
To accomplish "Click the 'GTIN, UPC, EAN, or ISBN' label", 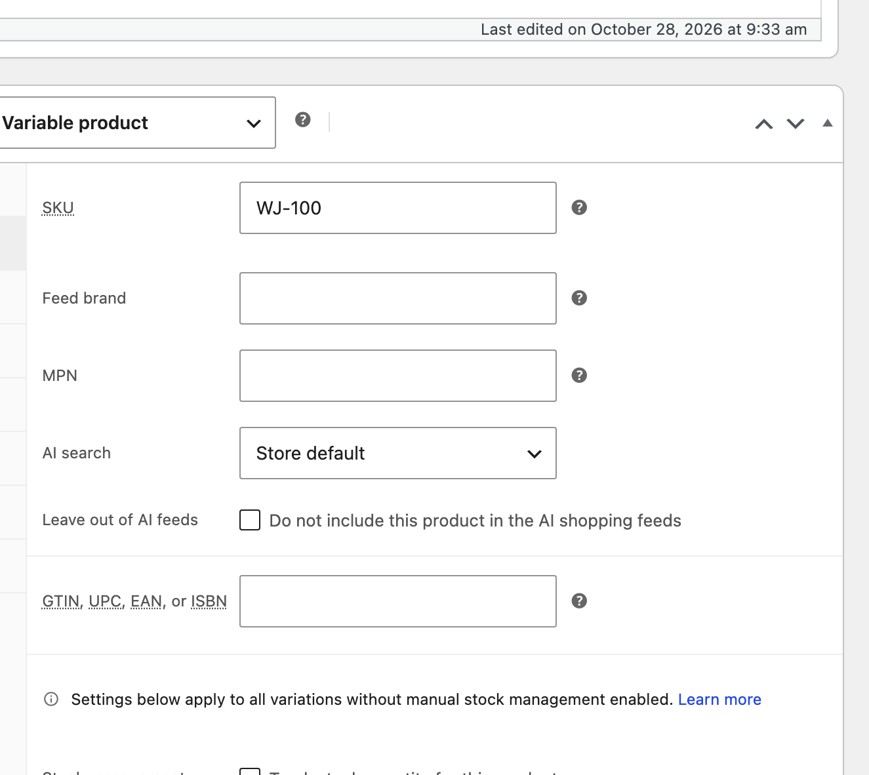I will (134, 601).
